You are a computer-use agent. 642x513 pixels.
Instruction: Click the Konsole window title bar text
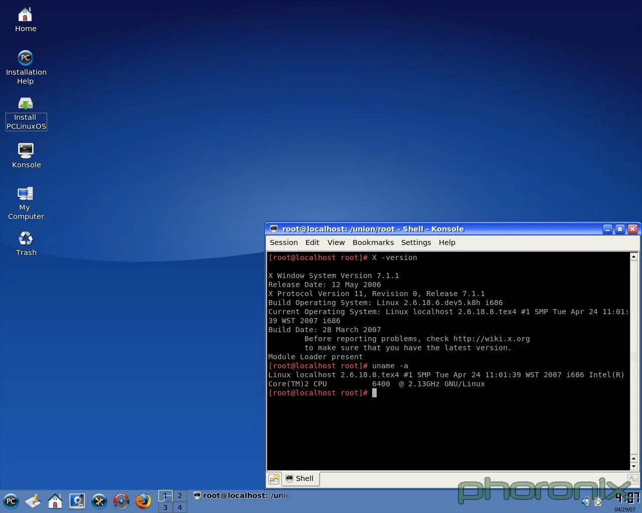pos(373,229)
